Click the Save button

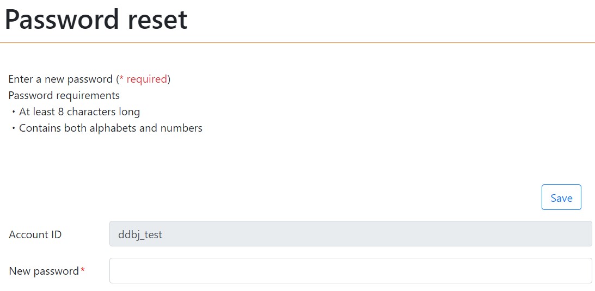(x=561, y=197)
